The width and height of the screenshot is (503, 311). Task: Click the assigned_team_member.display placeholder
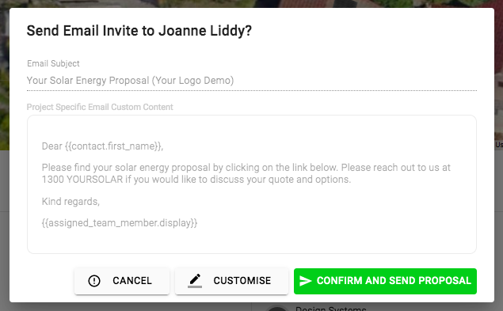[x=120, y=223]
